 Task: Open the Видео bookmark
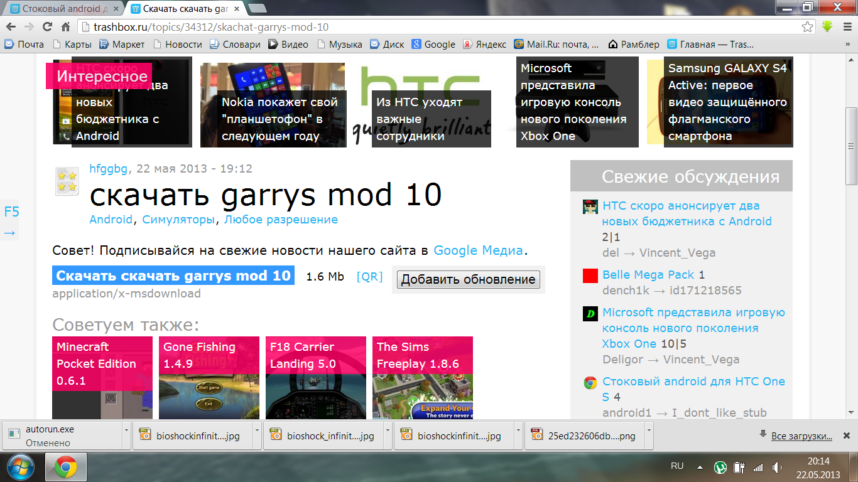[288, 45]
